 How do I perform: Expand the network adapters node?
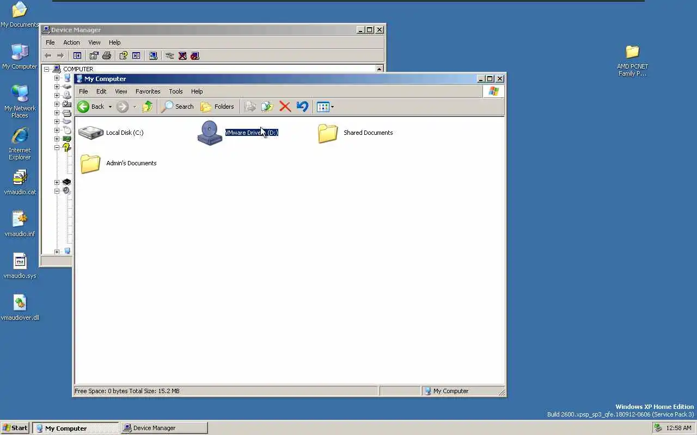pos(57,139)
